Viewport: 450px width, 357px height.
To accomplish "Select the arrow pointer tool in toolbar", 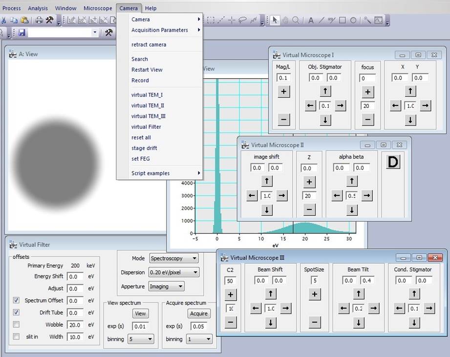I will pyautogui.click(x=275, y=20).
